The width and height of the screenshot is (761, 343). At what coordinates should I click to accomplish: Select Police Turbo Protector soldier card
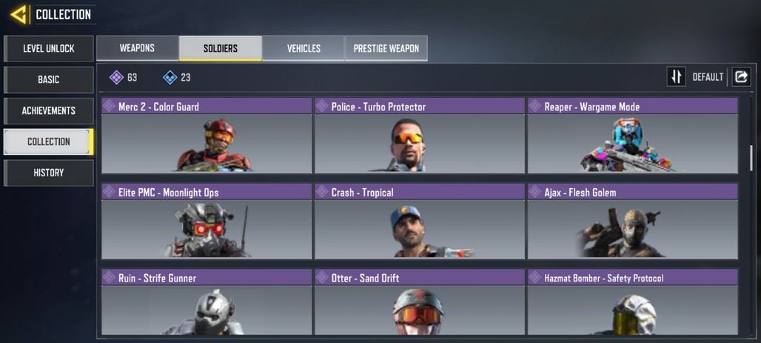[420, 136]
